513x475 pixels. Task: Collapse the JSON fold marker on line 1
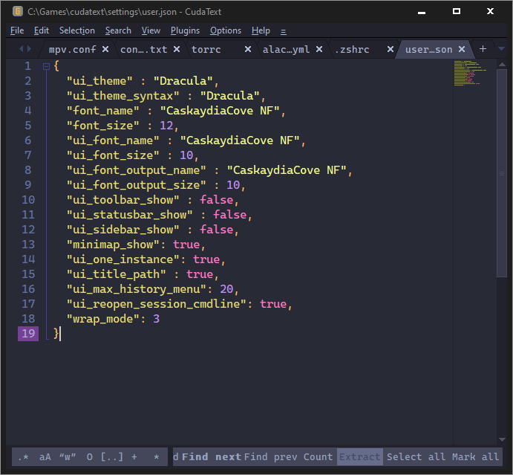[47, 66]
